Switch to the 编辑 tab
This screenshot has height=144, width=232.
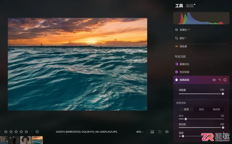coord(190,6)
